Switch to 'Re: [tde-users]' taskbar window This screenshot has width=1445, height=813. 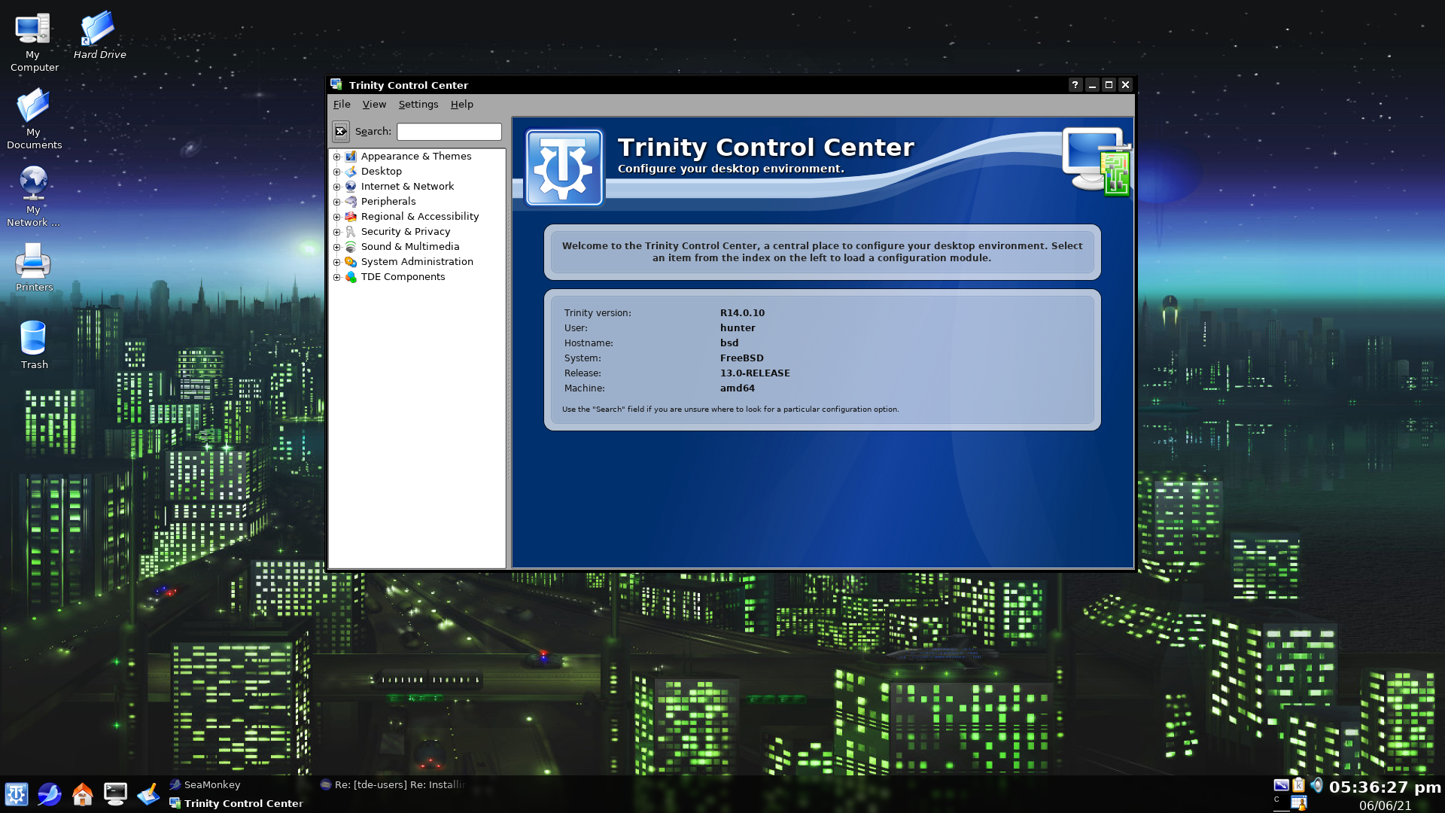pos(392,784)
